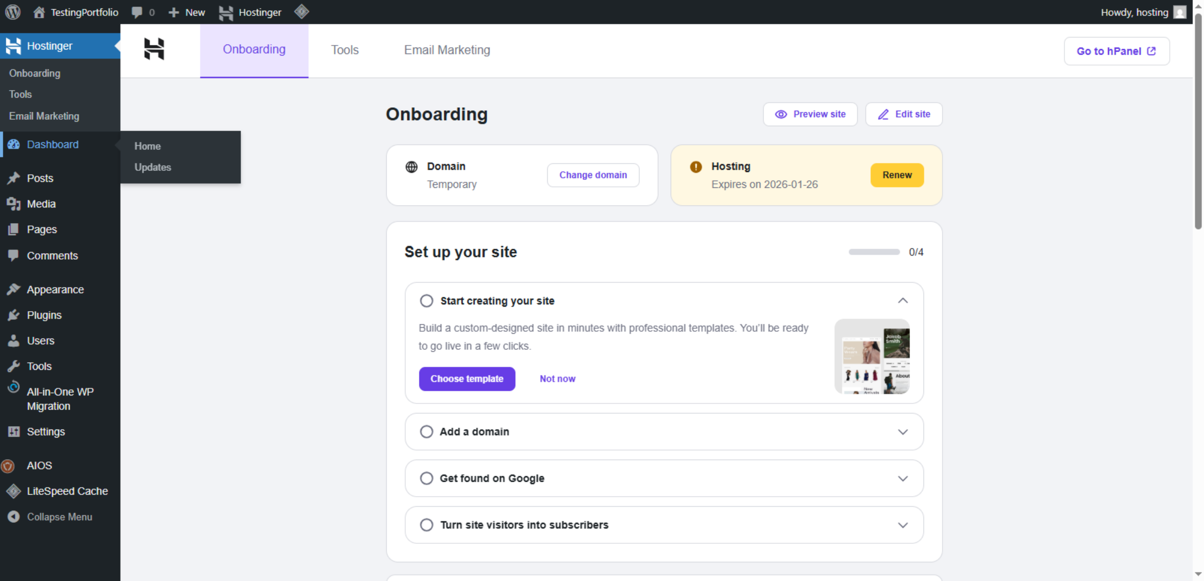This screenshot has width=1204, height=581.
Task: Click the AIOS shield icon in sidebar
Action: 8,465
